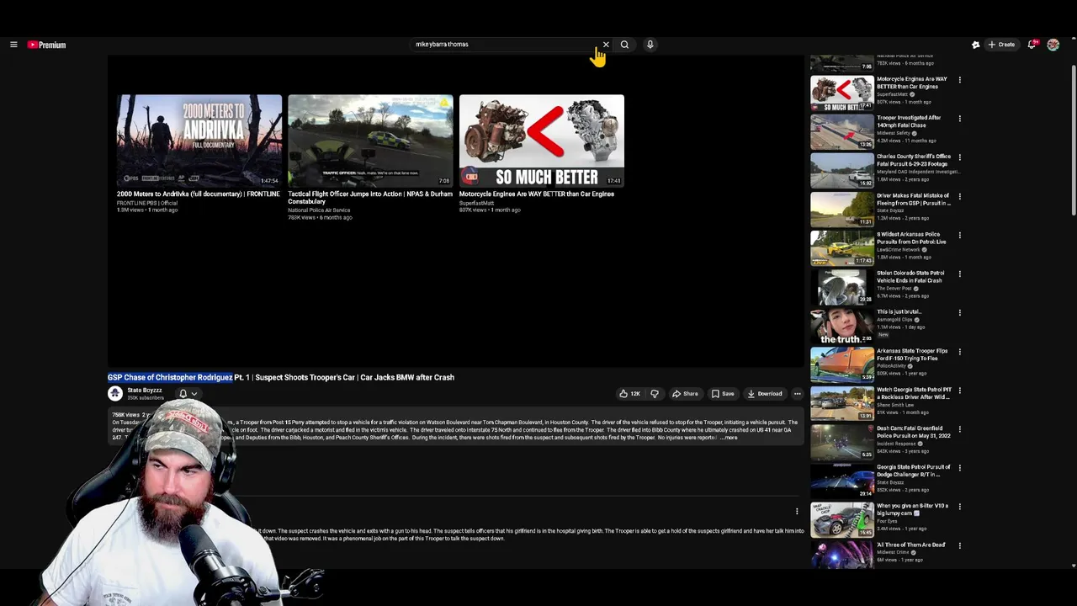Open 'Trooper Investigated After 140mph Fatal Chase' thumbnail
This screenshot has width=1077, height=606.
842,131
